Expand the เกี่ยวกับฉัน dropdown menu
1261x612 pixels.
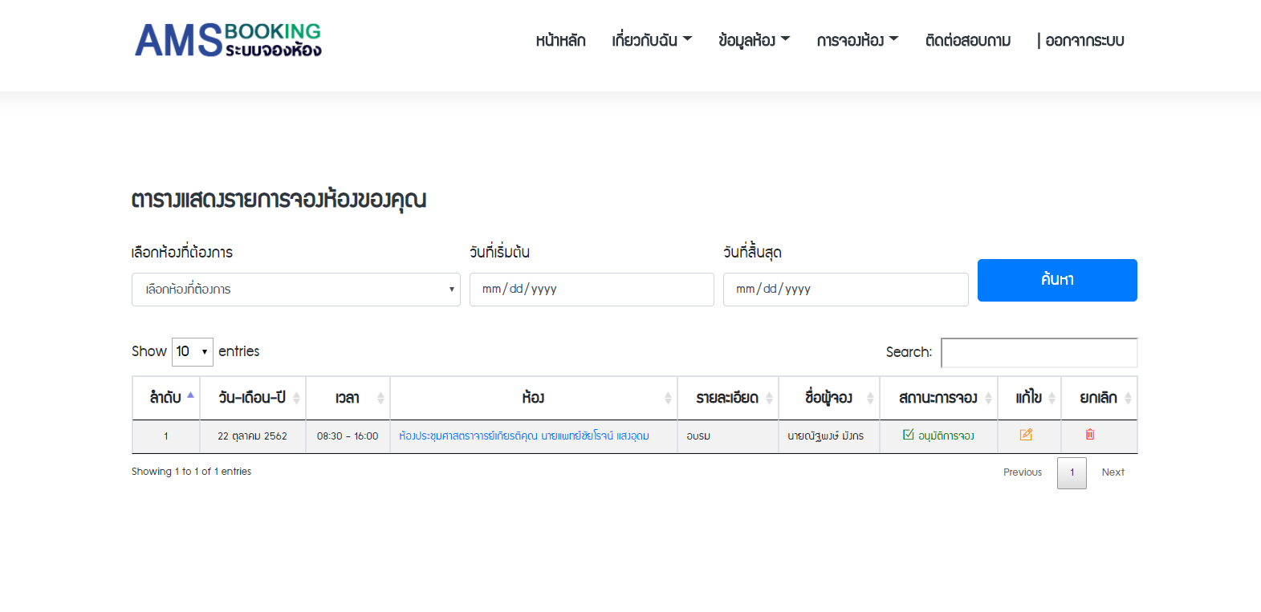[x=652, y=40]
